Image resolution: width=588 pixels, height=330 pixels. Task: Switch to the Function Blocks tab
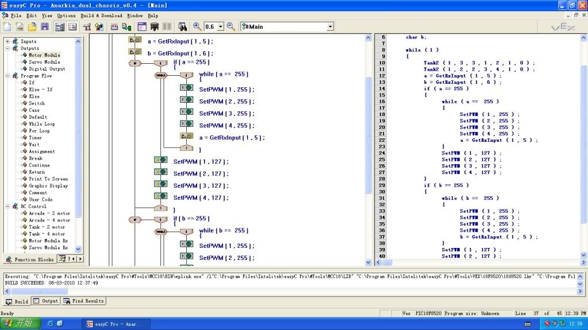click(30, 259)
